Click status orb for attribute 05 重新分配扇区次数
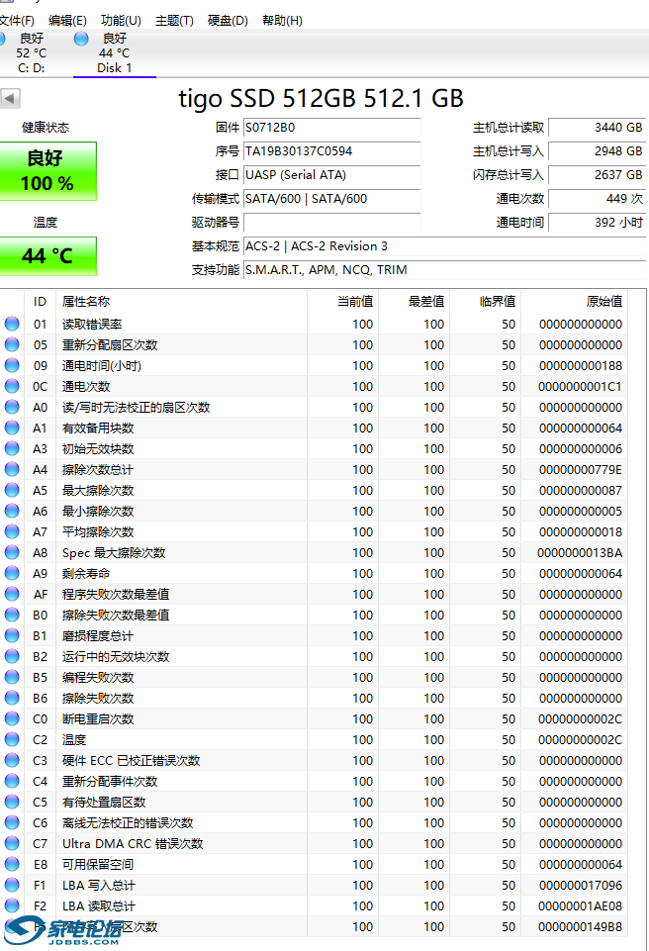 point(12,344)
